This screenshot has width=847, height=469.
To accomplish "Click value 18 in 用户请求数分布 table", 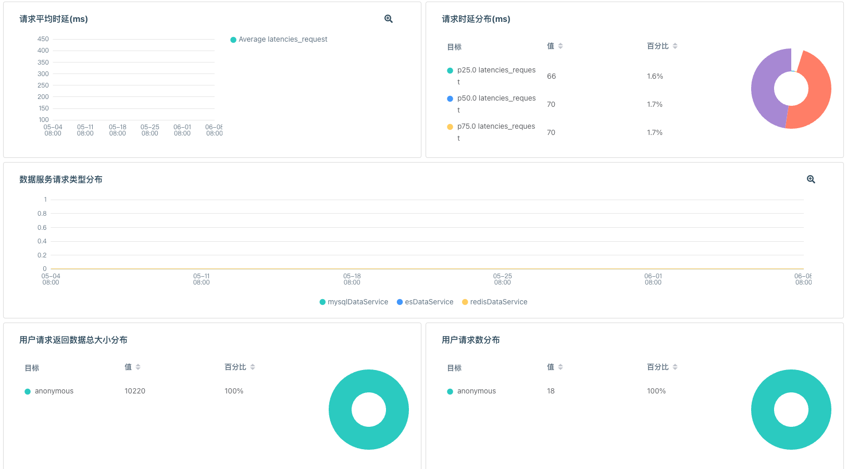I will 551,391.
